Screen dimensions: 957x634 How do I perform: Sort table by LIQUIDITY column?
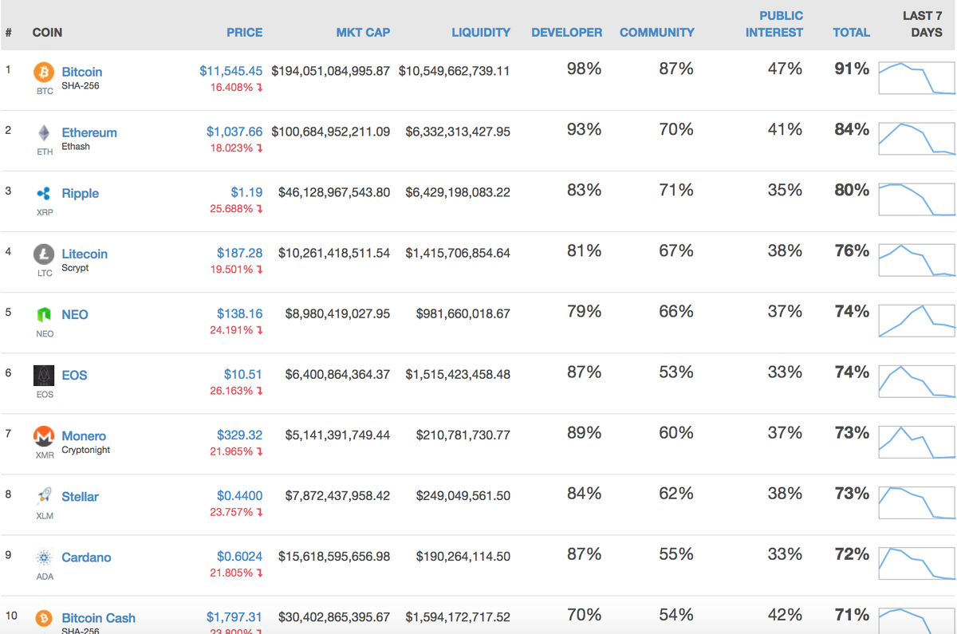(481, 33)
